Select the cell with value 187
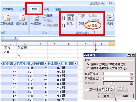 pyautogui.click(x=25, y=96)
